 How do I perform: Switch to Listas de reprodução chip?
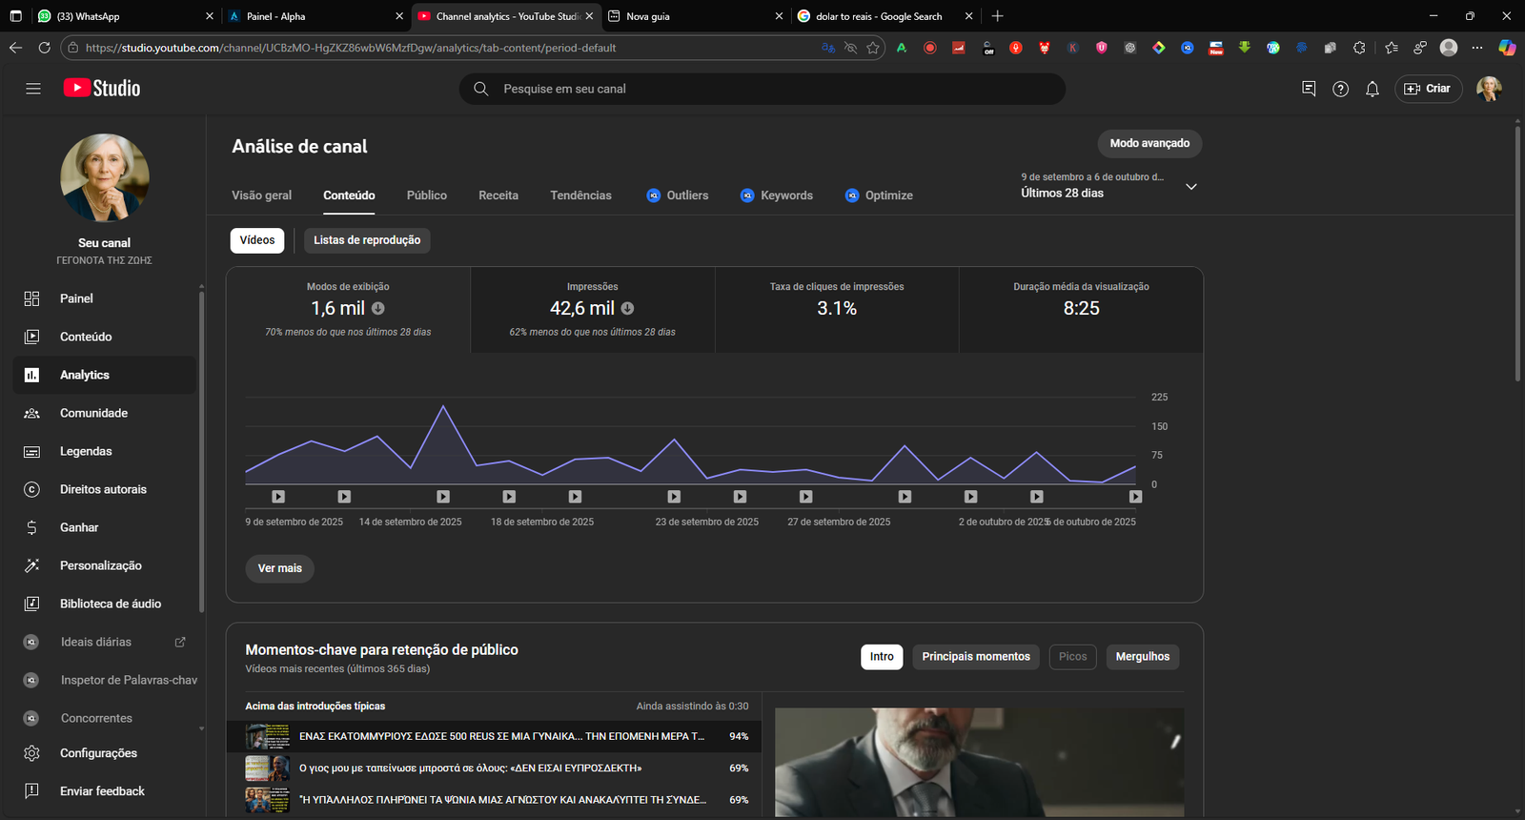tap(367, 240)
